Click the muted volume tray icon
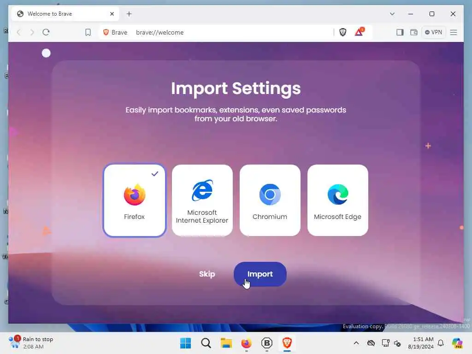This screenshot has height=354, width=472. coord(397,343)
